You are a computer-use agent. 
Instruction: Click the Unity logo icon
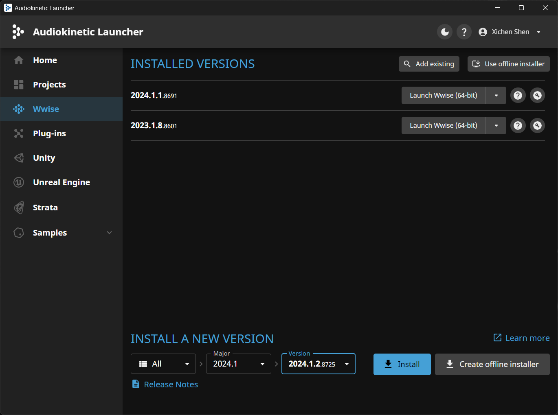[19, 158]
